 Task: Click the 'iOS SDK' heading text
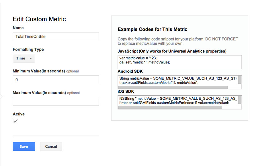tap(126, 92)
